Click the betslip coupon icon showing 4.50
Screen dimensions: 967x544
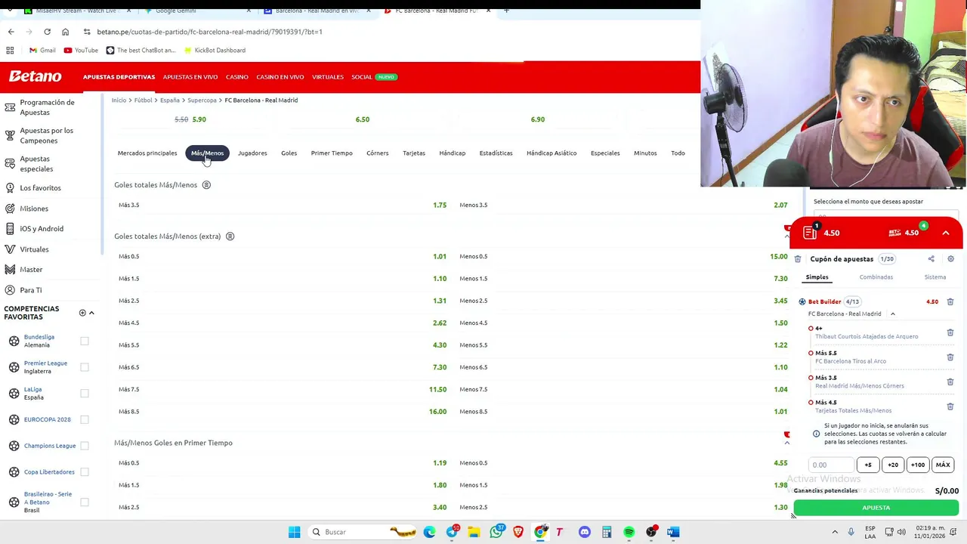[x=811, y=232]
